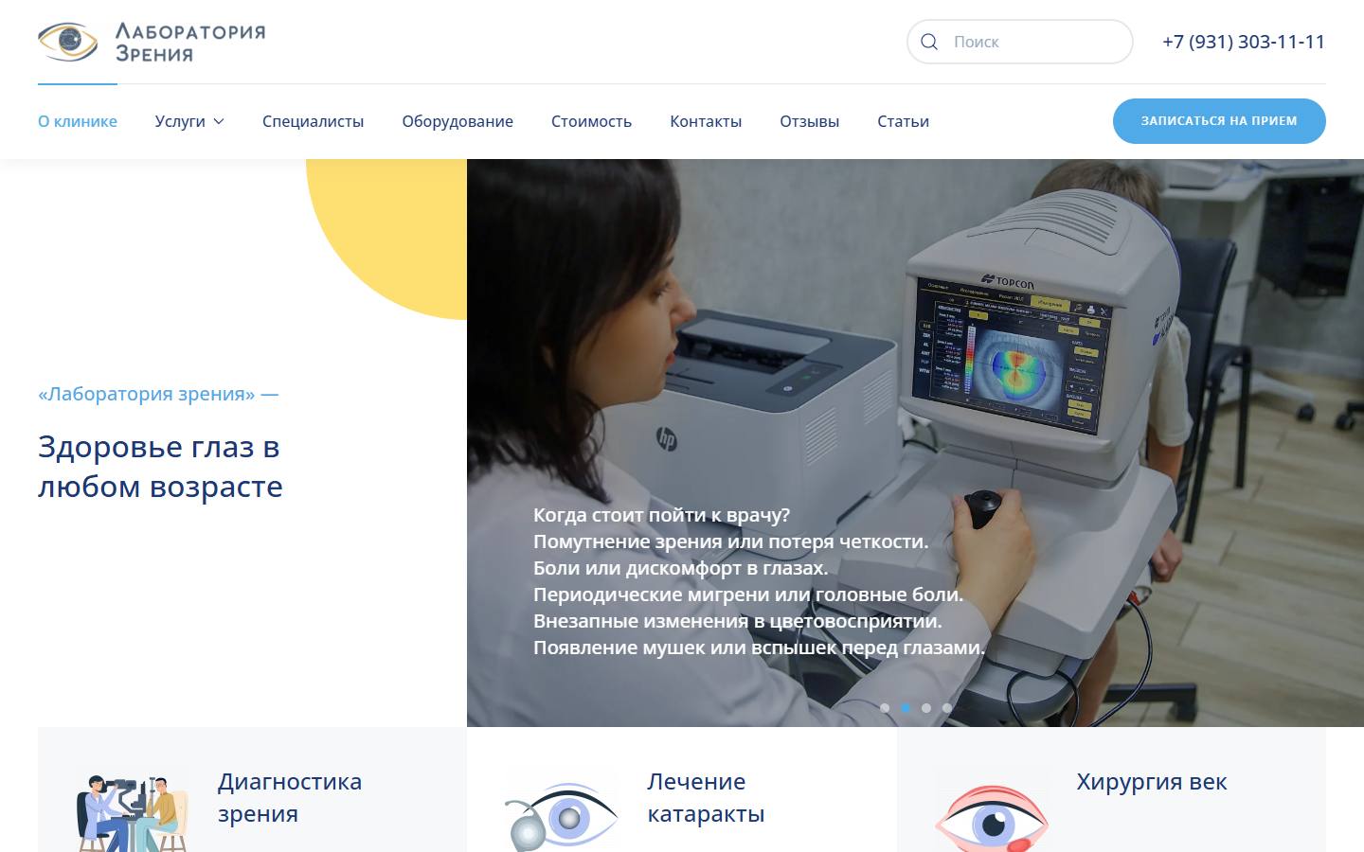The image size is (1364, 852).
Task: Navigate to Контакты
Action: click(706, 121)
